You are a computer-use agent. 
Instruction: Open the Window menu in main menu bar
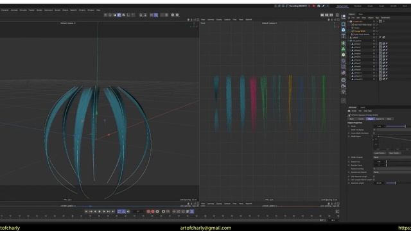[91, 10]
